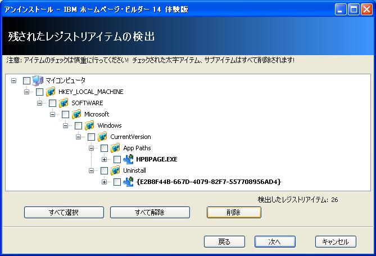
Task: Select the SOFTWARE label
Action: pyautogui.click(x=87, y=103)
